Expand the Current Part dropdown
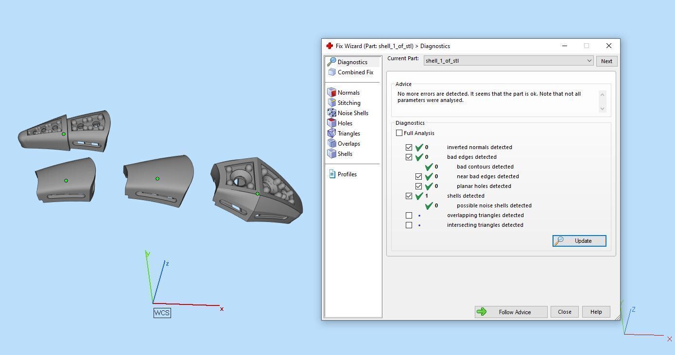The width and height of the screenshot is (675, 355). pos(508,61)
